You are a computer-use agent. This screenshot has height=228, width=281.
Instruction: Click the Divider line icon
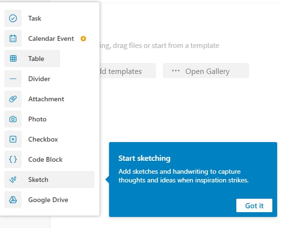click(13, 79)
